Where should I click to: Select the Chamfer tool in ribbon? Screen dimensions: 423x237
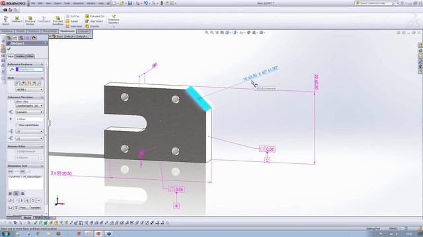pos(93,26)
